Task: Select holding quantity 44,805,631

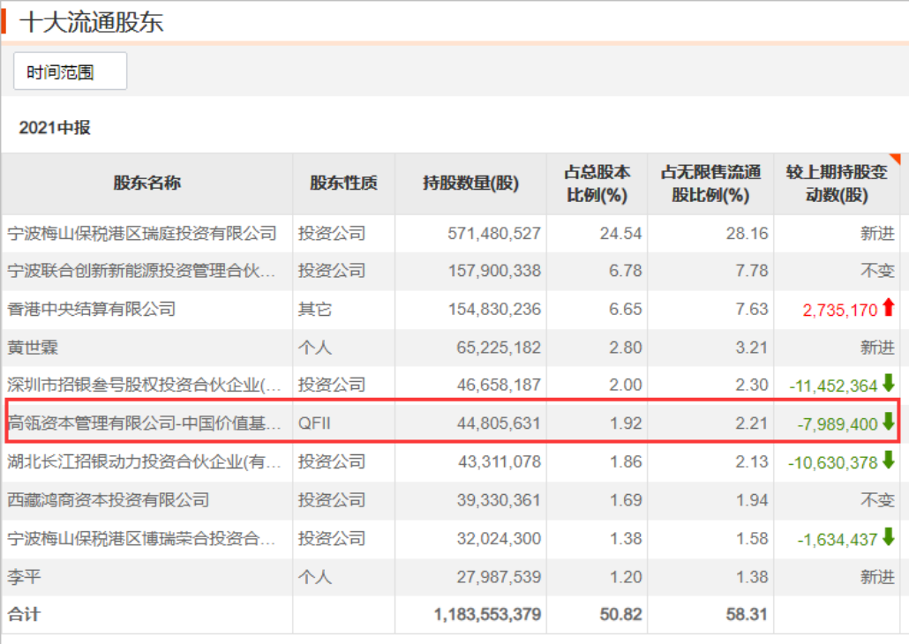Action: click(499, 423)
